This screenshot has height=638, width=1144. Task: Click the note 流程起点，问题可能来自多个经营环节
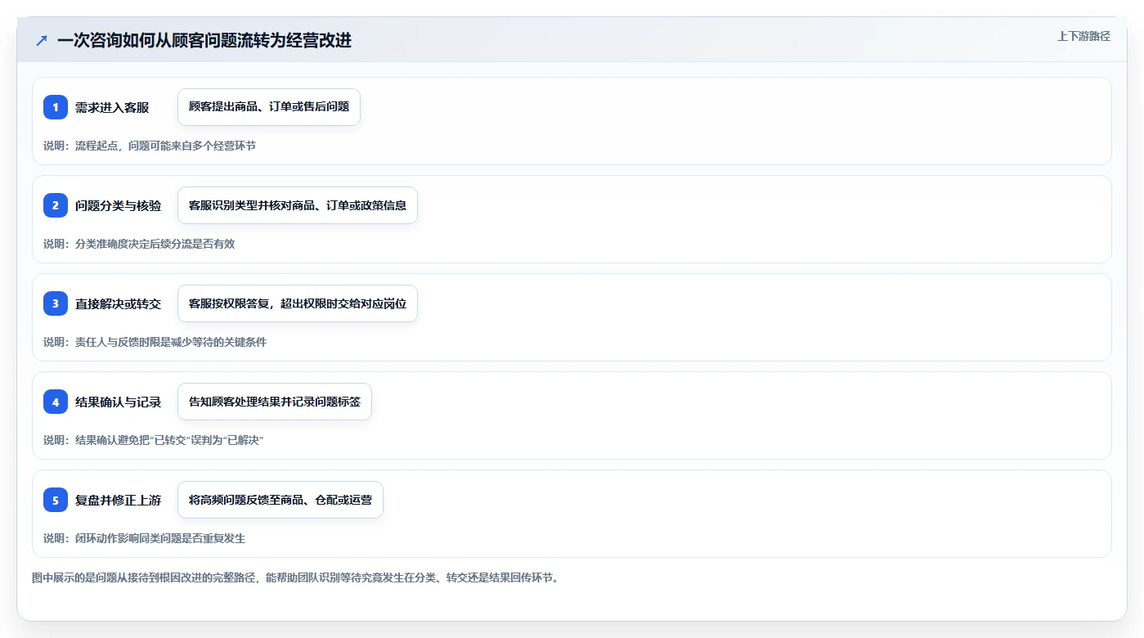click(x=150, y=146)
